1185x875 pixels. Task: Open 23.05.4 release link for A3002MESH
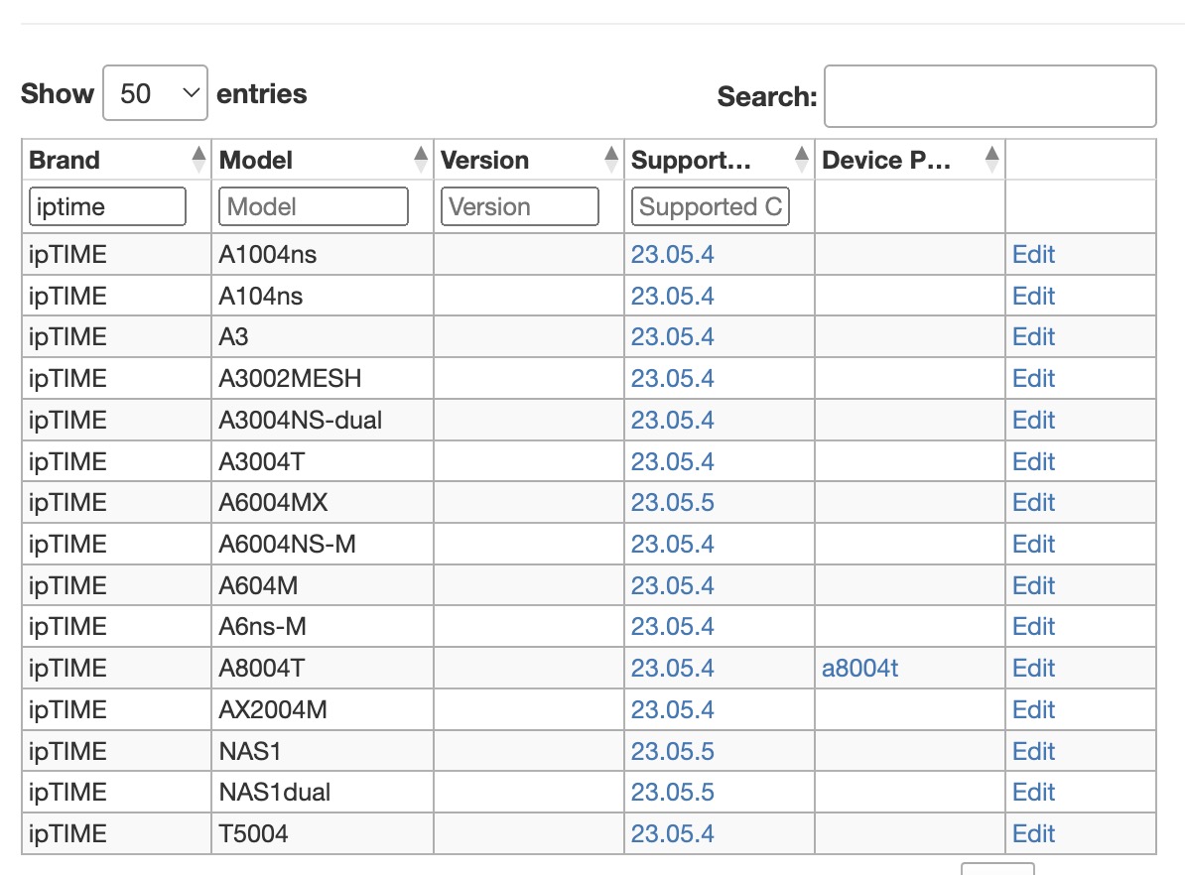coord(672,379)
